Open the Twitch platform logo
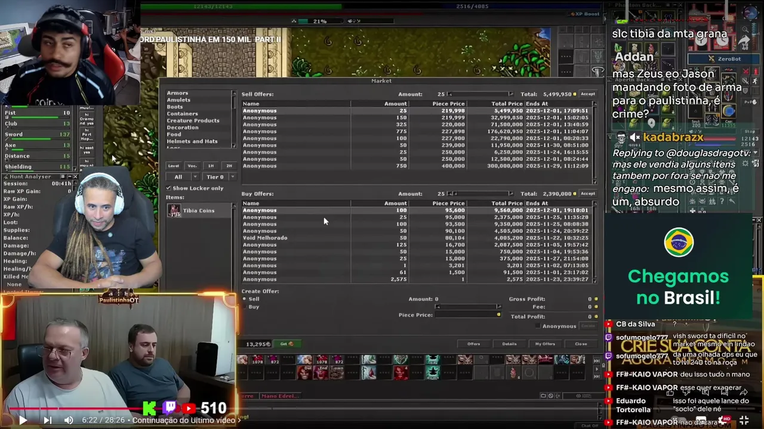The image size is (764, 429). 170,408
